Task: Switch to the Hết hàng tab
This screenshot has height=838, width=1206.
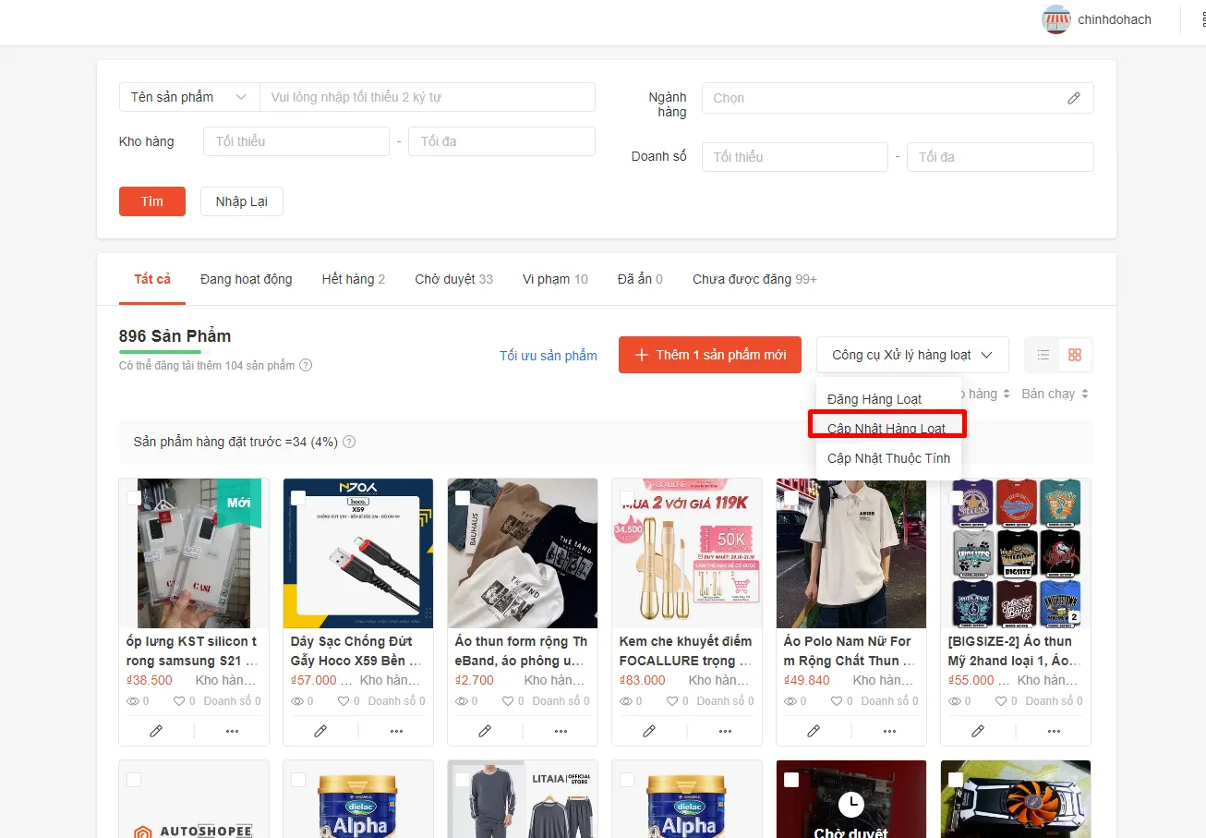Action: coord(354,279)
